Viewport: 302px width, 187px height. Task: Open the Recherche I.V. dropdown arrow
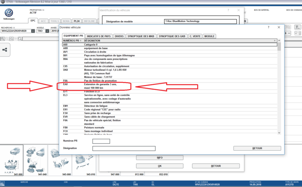(33, 31)
